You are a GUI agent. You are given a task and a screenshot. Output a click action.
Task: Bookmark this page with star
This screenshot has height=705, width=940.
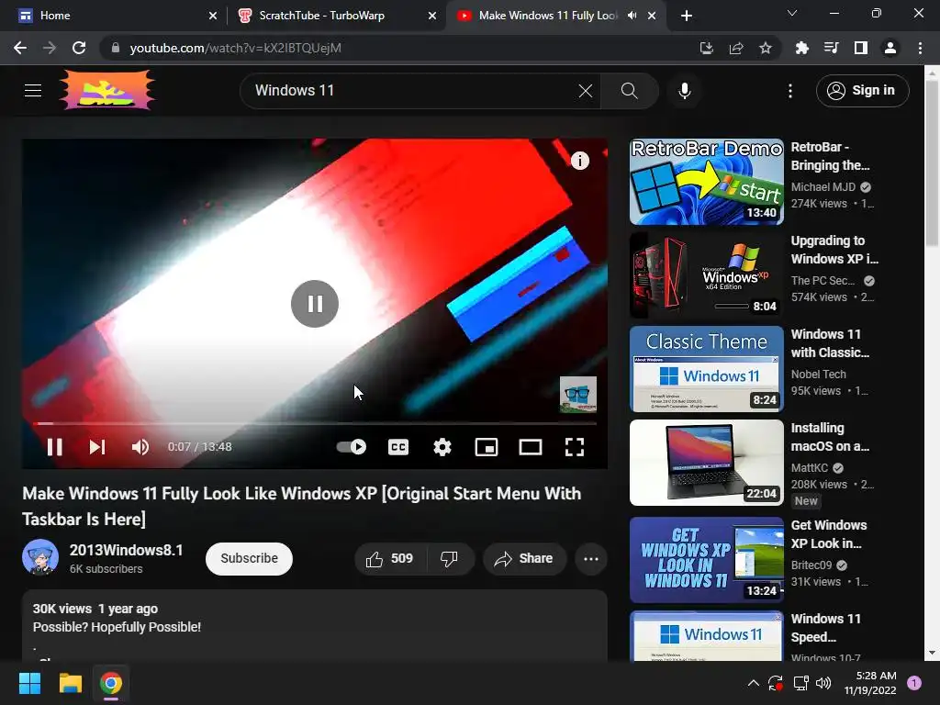766,48
